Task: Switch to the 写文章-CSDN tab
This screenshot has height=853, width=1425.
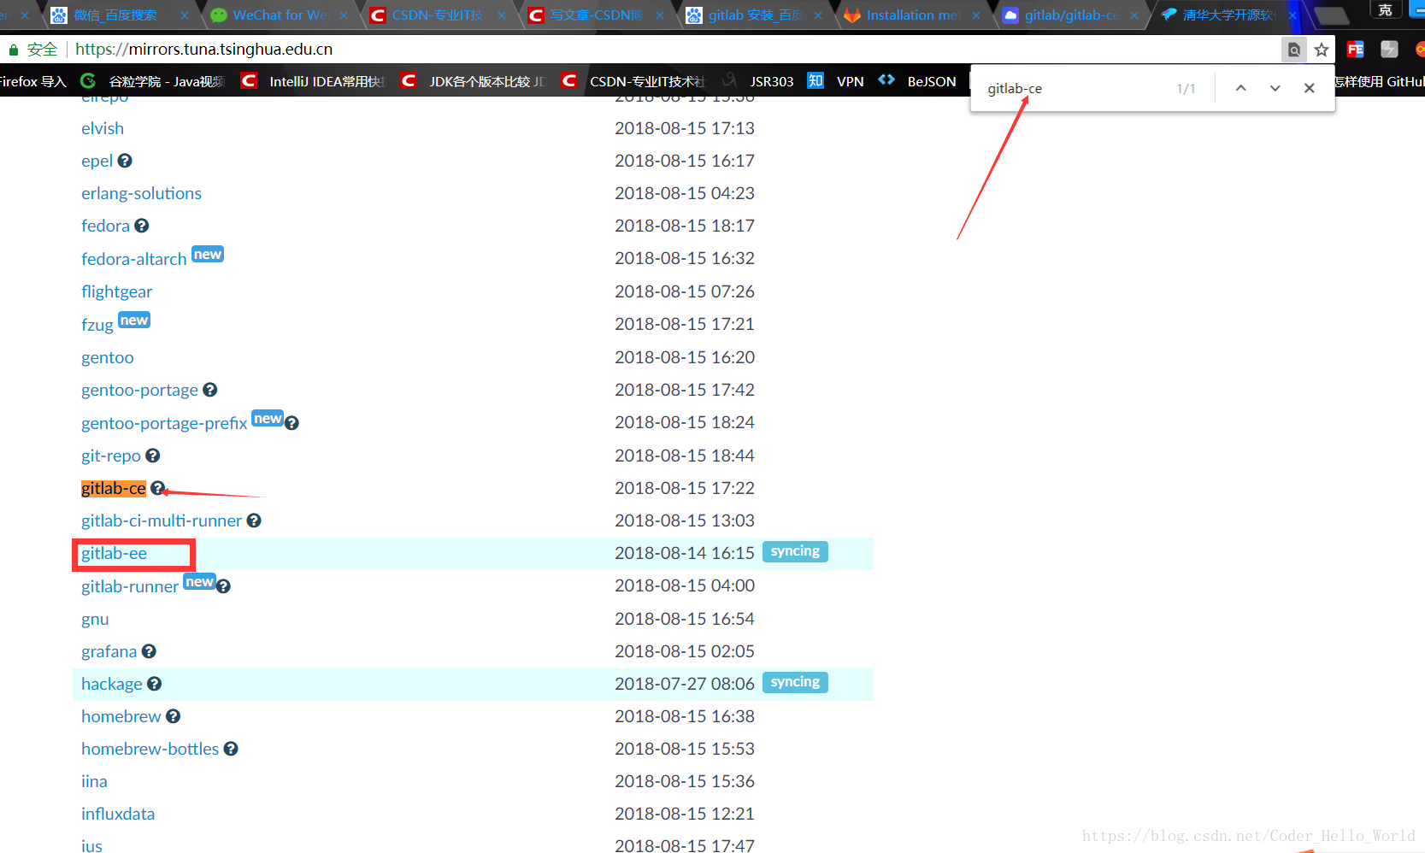Action: 595,15
